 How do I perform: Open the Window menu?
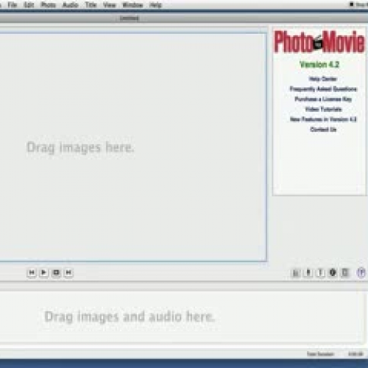[132, 5]
